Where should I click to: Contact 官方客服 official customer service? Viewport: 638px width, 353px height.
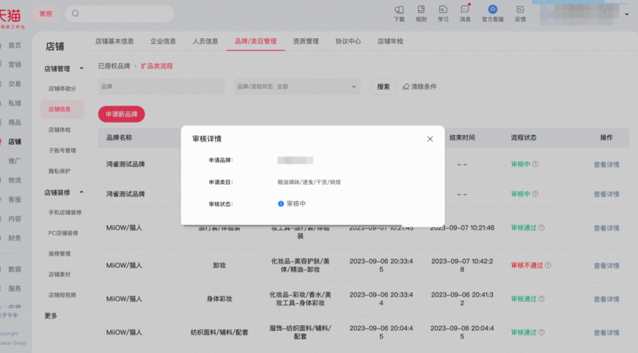pos(493,10)
